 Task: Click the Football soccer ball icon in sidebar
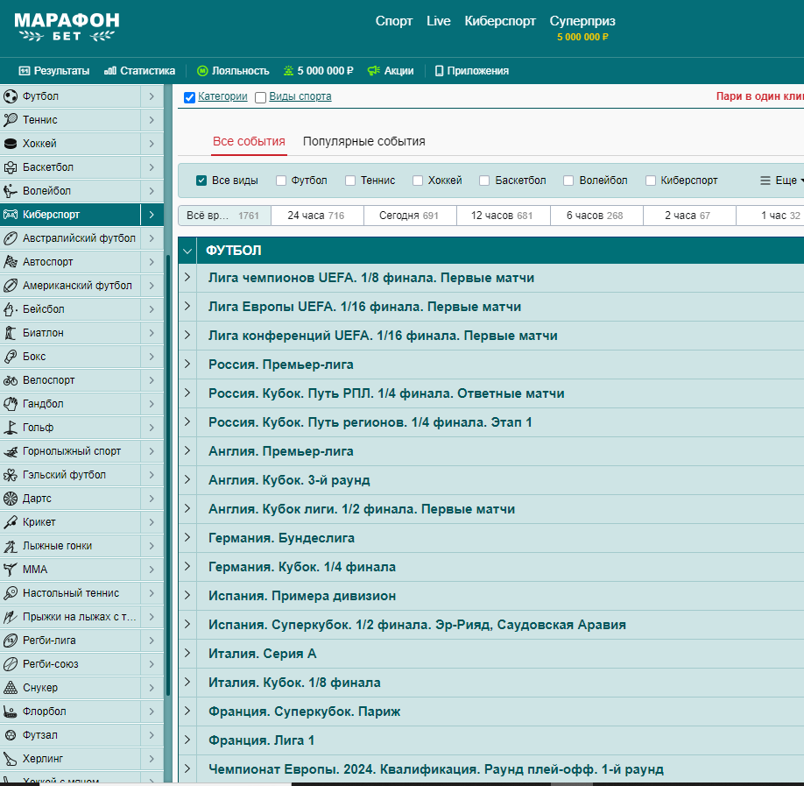(11, 96)
